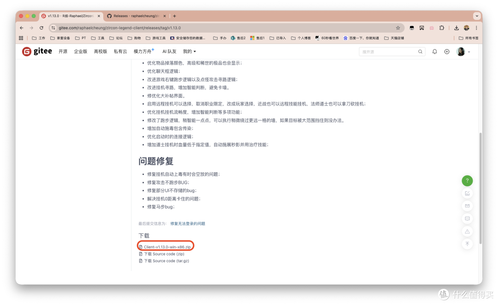Open the 购物 bookmark folder
The width and height of the screenshot is (498, 305).
[134, 38]
